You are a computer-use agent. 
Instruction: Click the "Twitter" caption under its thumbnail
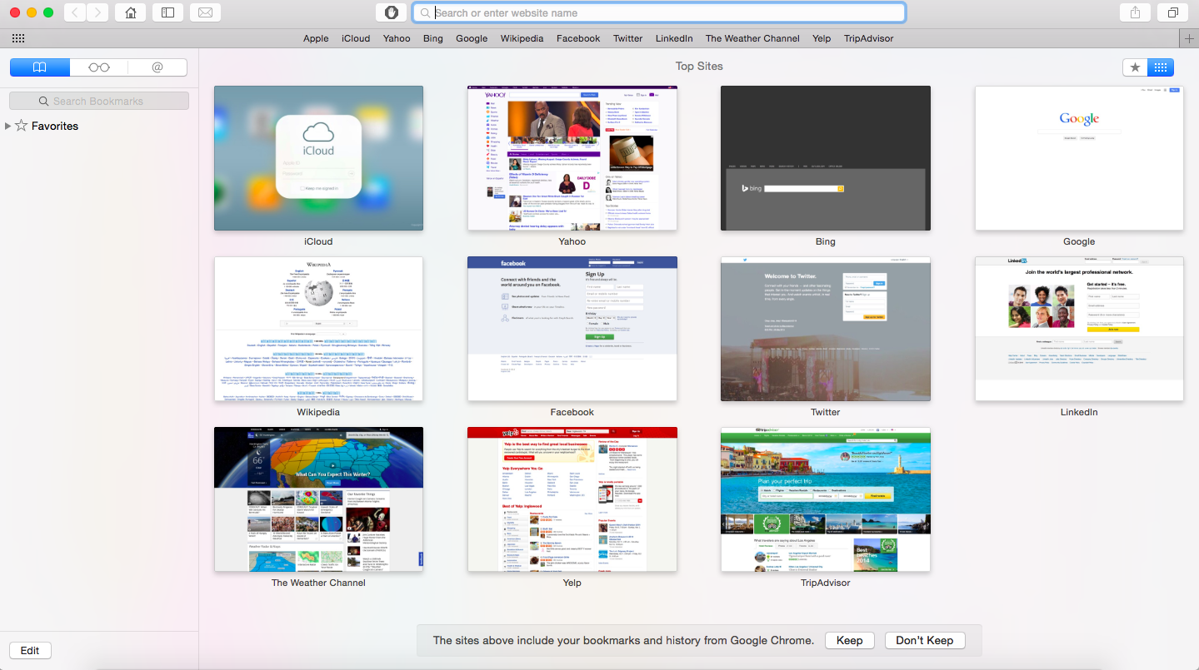826,412
